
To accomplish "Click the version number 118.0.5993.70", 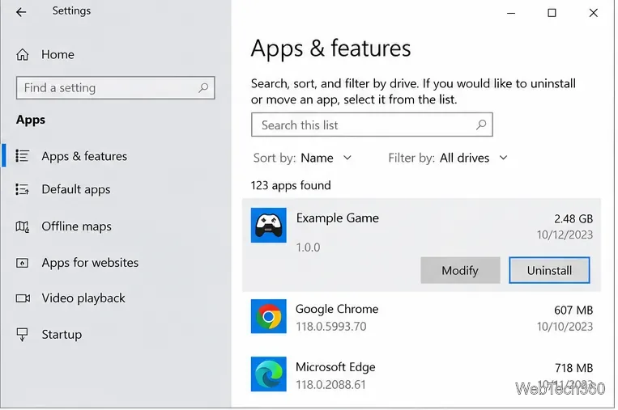I will click(x=331, y=327).
